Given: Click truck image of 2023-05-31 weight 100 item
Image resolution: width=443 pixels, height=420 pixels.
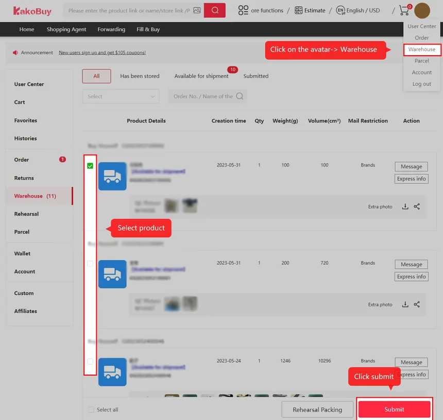Looking at the screenshot, I should pyautogui.click(x=112, y=176).
